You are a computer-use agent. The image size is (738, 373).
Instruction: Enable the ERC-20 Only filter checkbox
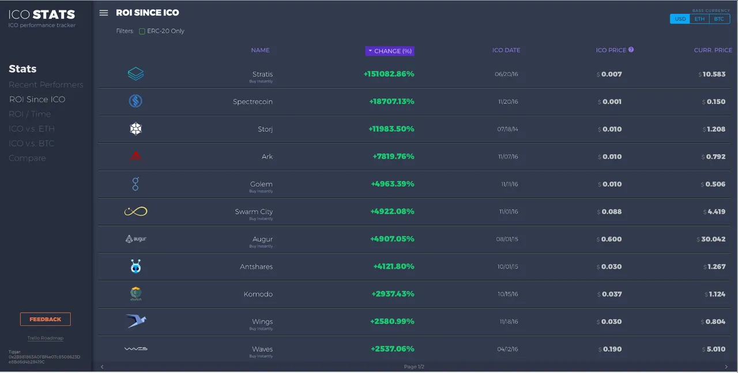[x=142, y=31]
